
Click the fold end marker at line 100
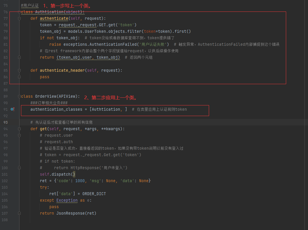19,168
